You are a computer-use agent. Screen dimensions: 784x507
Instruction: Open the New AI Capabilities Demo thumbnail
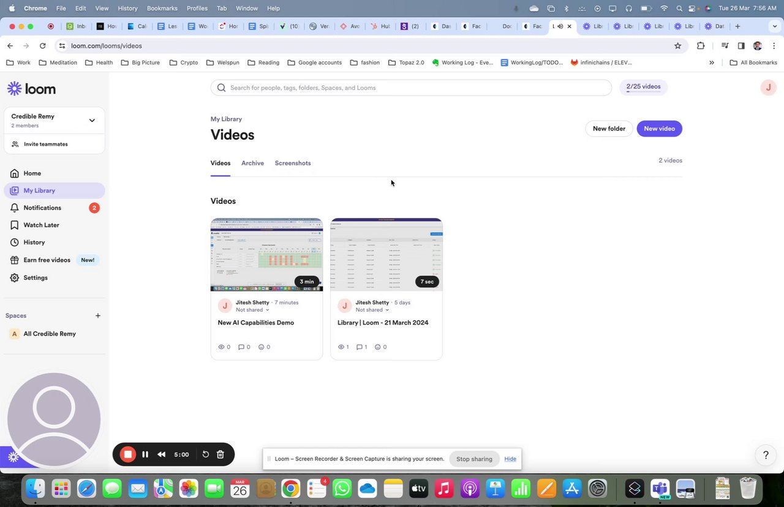[266, 255]
